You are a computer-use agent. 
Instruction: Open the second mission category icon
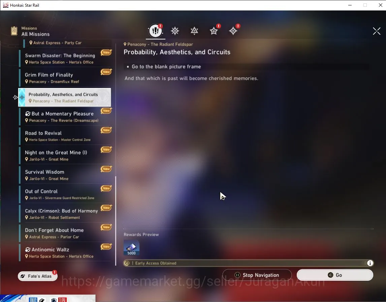pyautogui.click(x=175, y=31)
